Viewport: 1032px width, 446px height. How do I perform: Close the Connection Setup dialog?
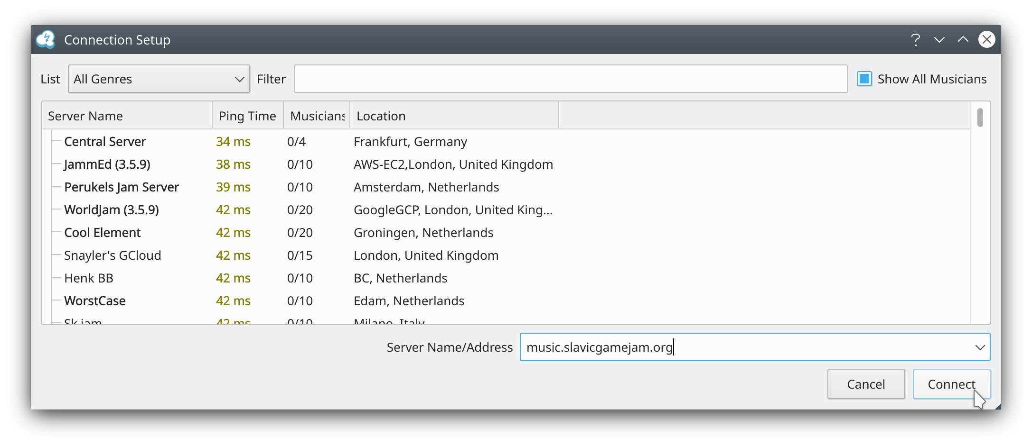click(x=987, y=40)
